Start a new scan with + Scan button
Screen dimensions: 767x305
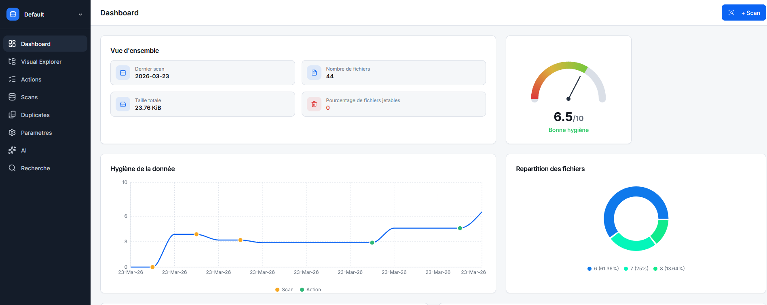744,13
